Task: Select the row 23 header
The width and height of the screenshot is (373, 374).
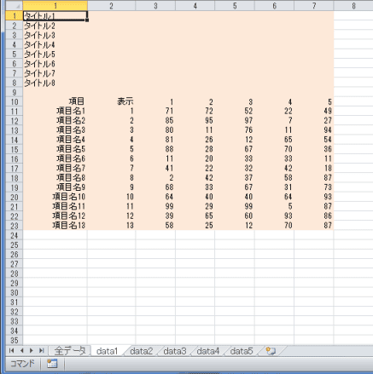Action: click(15, 226)
